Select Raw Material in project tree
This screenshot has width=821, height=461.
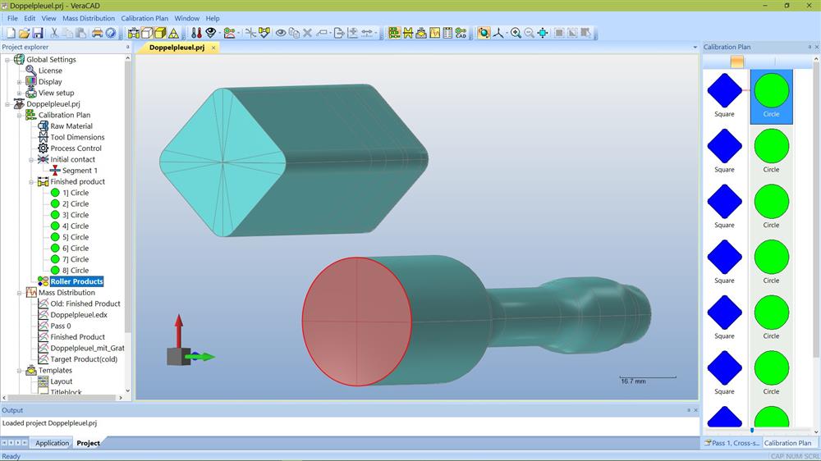(71, 126)
